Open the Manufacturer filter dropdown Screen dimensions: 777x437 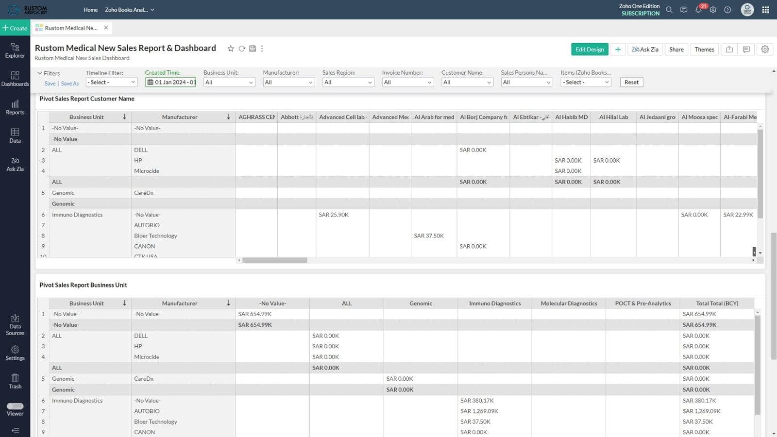tap(289, 82)
